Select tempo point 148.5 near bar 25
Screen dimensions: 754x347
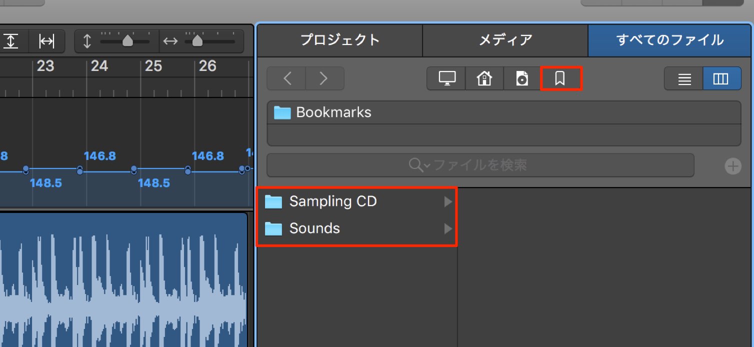[x=154, y=183]
